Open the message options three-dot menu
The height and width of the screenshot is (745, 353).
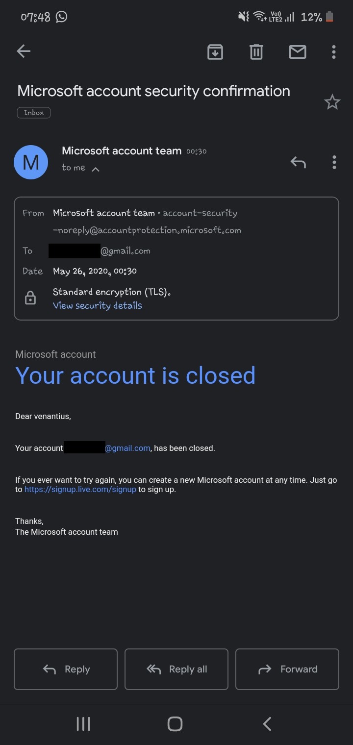coord(334,162)
